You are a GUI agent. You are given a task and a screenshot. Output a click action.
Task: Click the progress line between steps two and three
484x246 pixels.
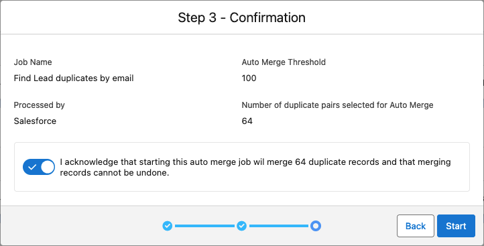click(278, 226)
